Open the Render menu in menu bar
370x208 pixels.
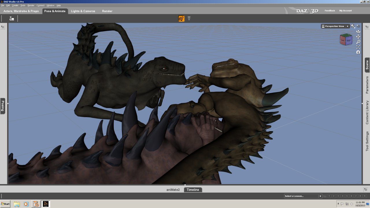pos(31,5)
